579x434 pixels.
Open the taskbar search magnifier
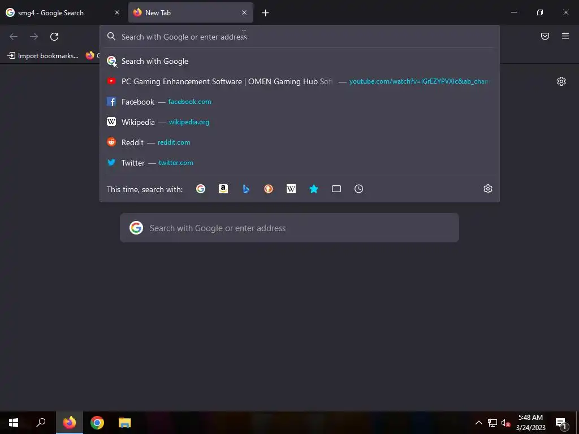click(41, 423)
